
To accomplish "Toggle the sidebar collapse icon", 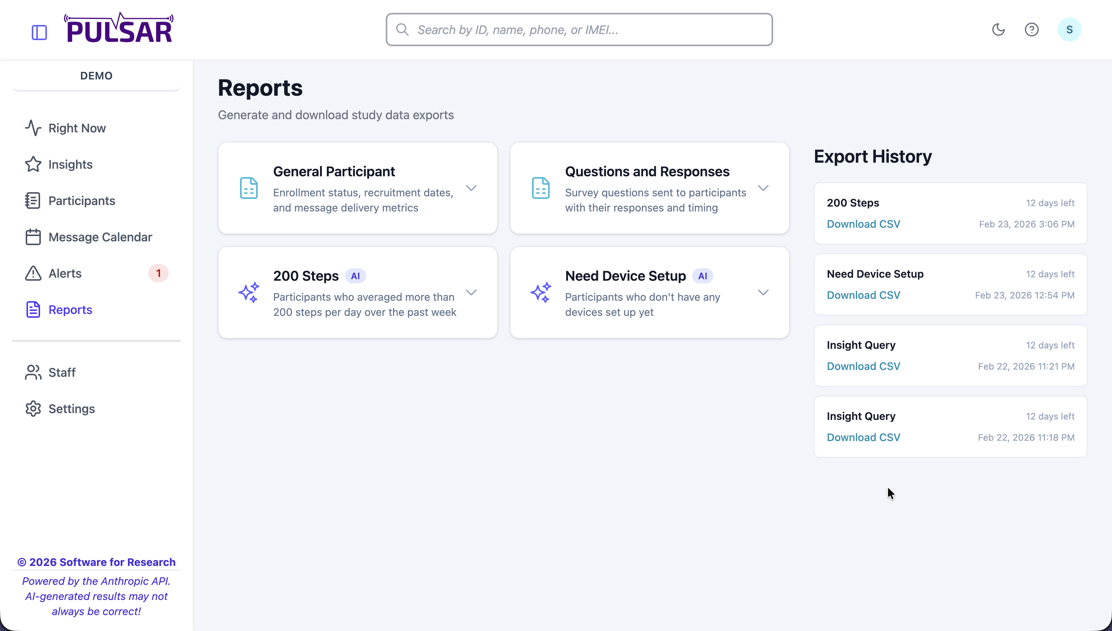I will tap(39, 32).
